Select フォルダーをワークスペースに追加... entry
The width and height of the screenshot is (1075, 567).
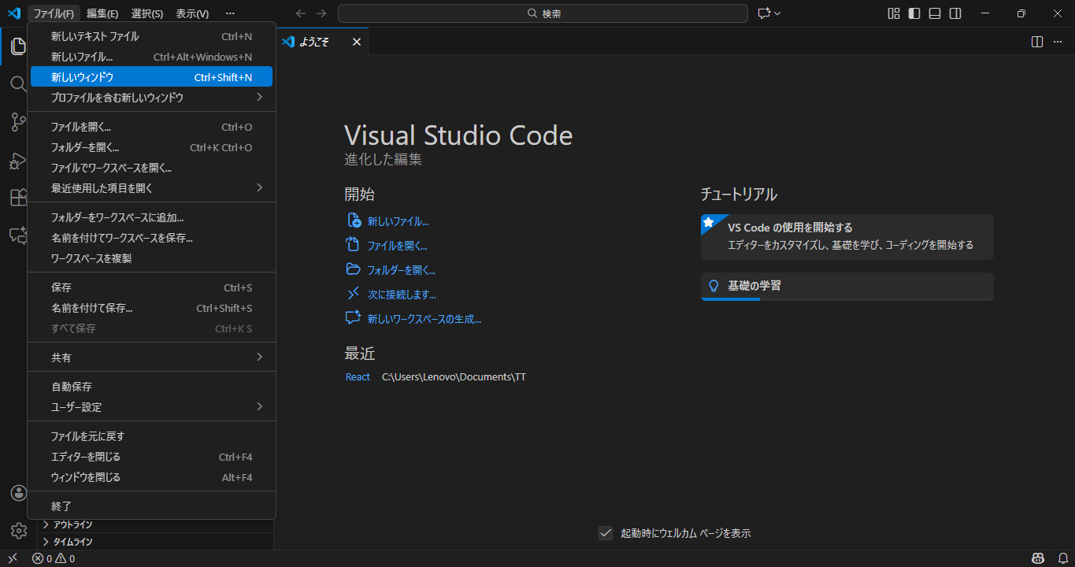pos(151,217)
